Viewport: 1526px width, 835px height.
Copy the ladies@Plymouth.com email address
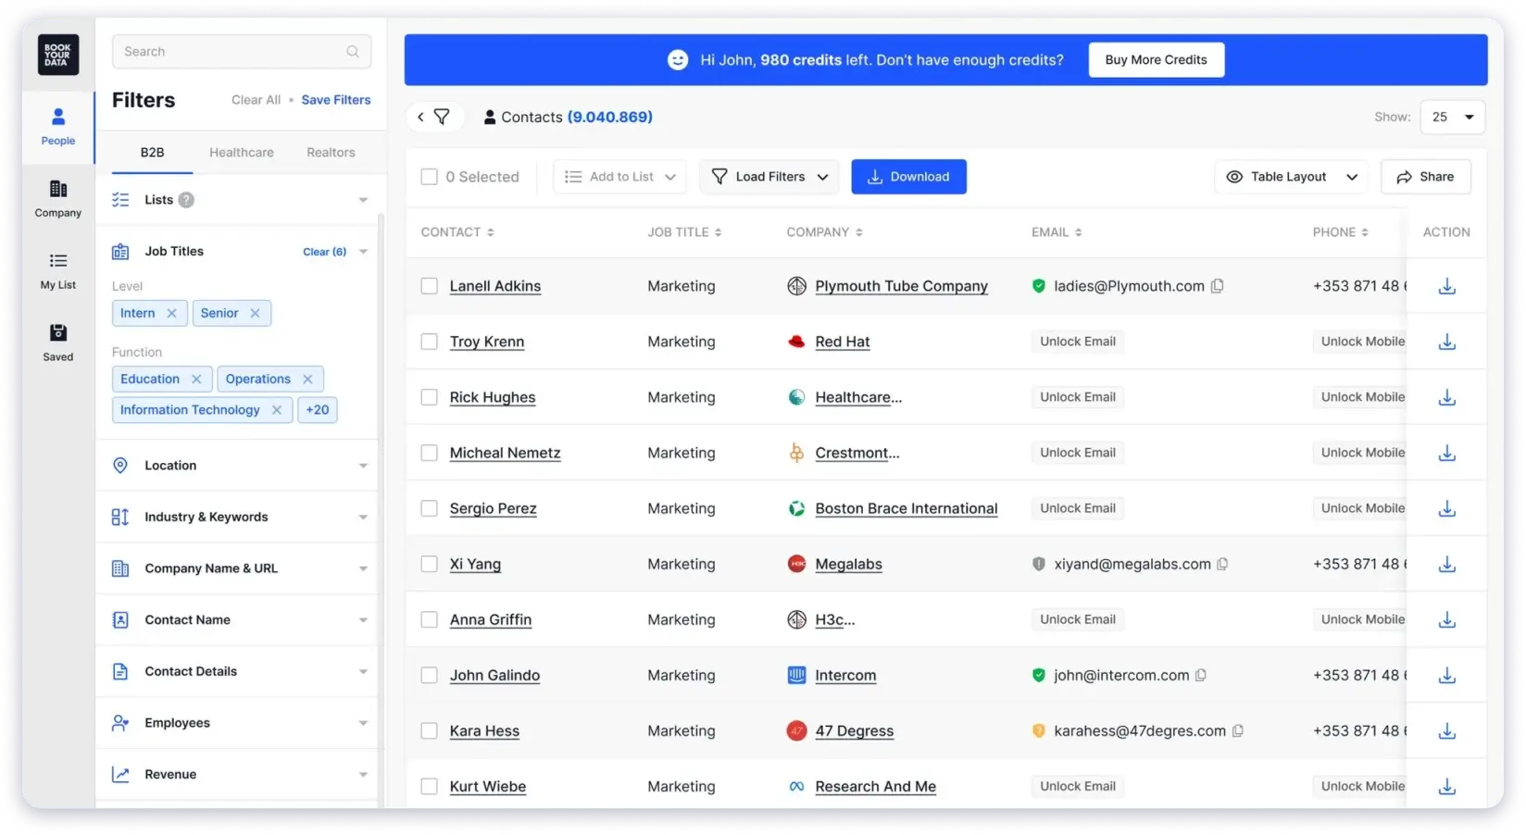[x=1218, y=286]
